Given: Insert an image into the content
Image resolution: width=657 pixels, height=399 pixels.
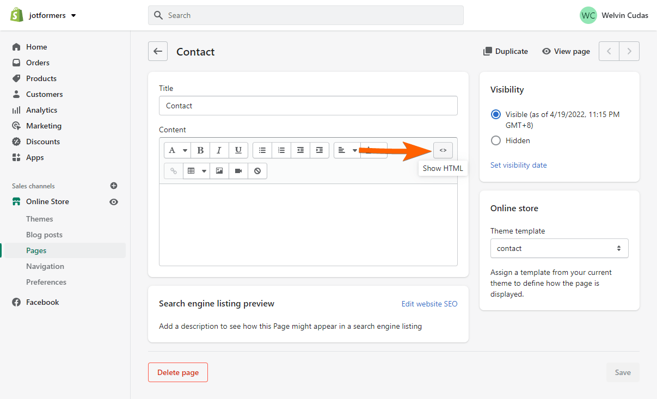Looking at the screenshot, I should [219, 170].
